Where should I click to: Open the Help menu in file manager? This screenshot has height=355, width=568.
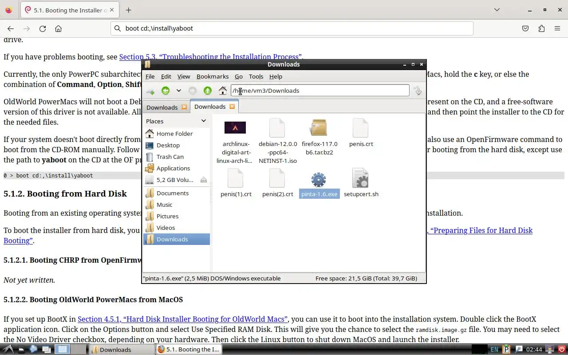276,76
